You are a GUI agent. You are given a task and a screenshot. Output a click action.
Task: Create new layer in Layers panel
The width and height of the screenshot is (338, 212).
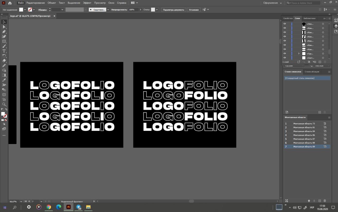pos(320,62)
